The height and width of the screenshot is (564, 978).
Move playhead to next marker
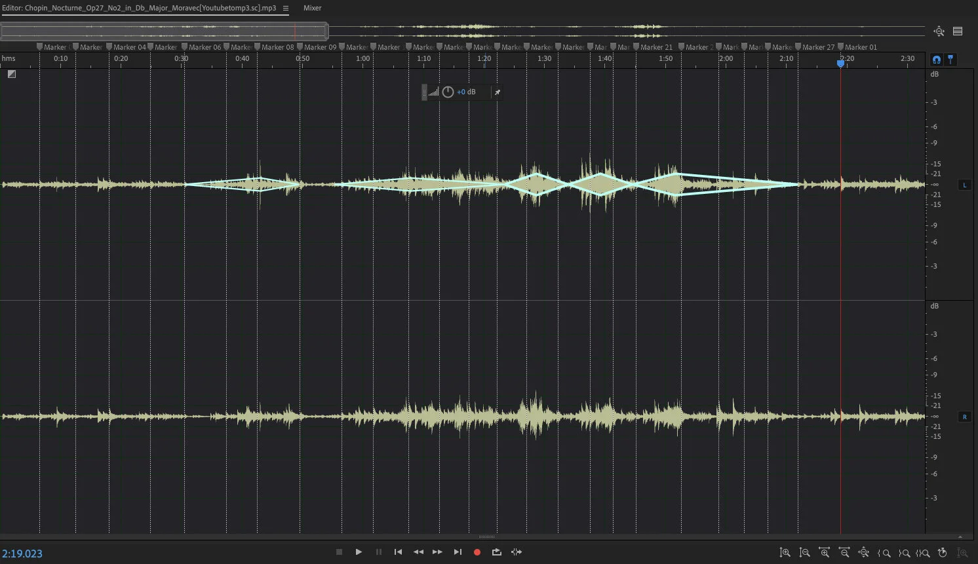click(x=458, y=552)
